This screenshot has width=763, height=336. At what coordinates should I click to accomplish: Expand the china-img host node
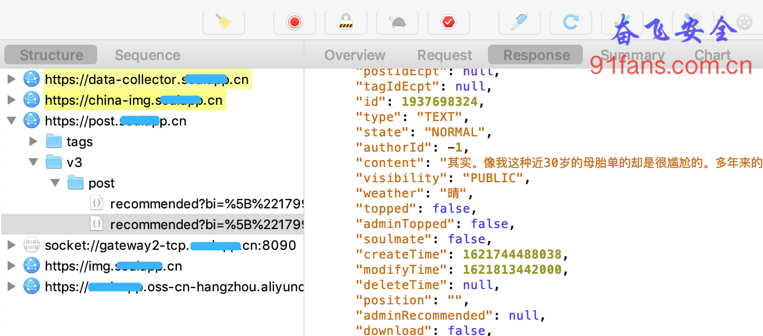[11, 100]
